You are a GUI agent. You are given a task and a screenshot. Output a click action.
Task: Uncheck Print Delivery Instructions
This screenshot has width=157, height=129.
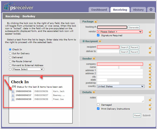(x=98, y=109)
